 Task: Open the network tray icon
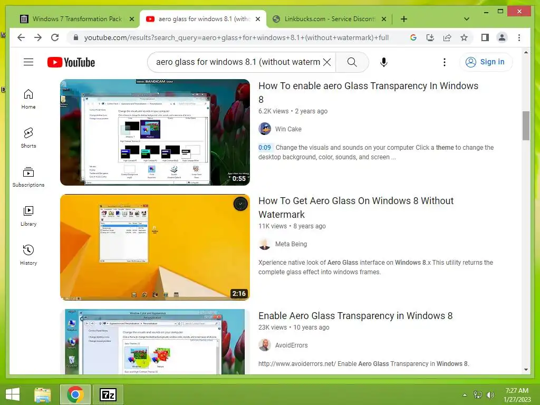[478, 394]
